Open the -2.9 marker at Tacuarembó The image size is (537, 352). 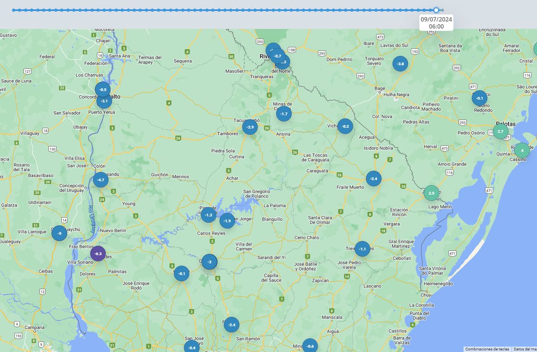pyautogui.click(x=250, y=127)
